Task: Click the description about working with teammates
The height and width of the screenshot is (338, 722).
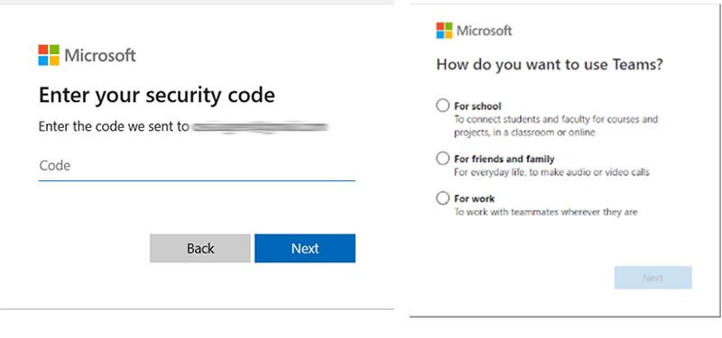Action: (546, 213)
